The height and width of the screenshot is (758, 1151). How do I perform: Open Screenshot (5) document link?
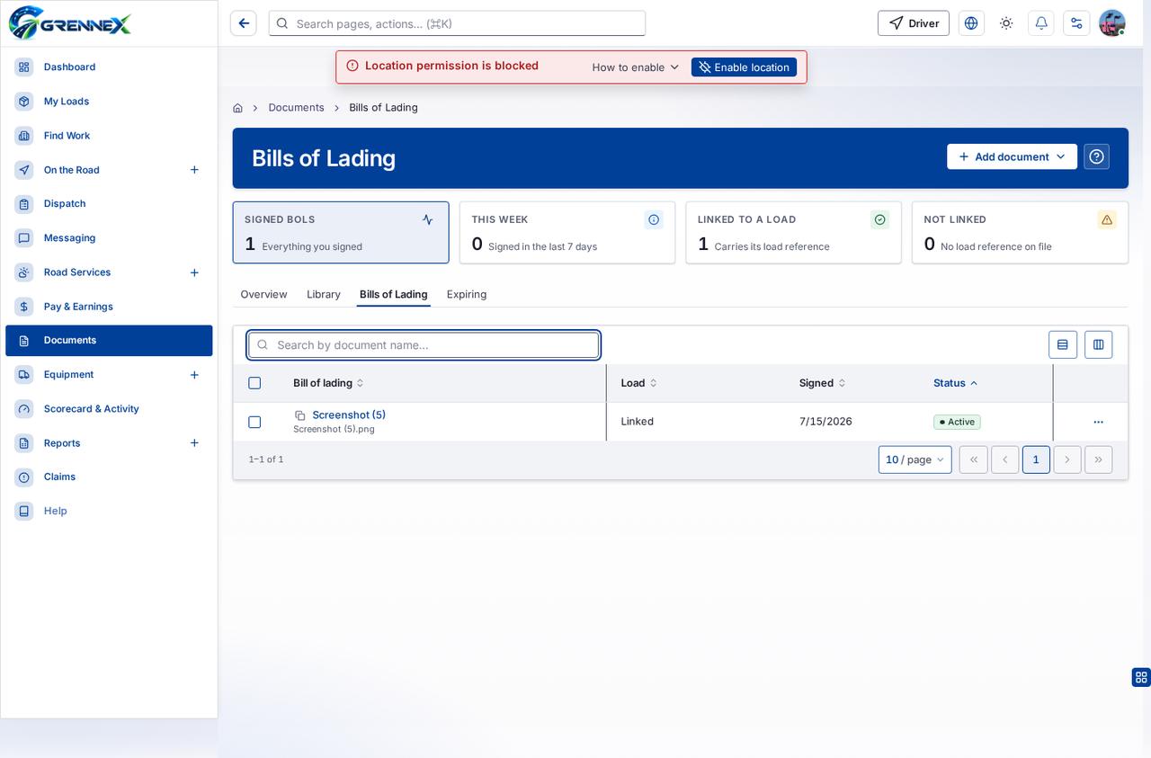(x=349, y=415)
